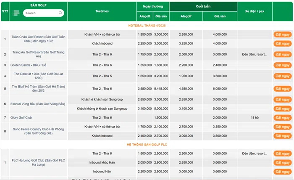This screenshot has width=294, height=180.
Task: Click Giá sân header under Cuối tuần
Action: pos(220,16)
